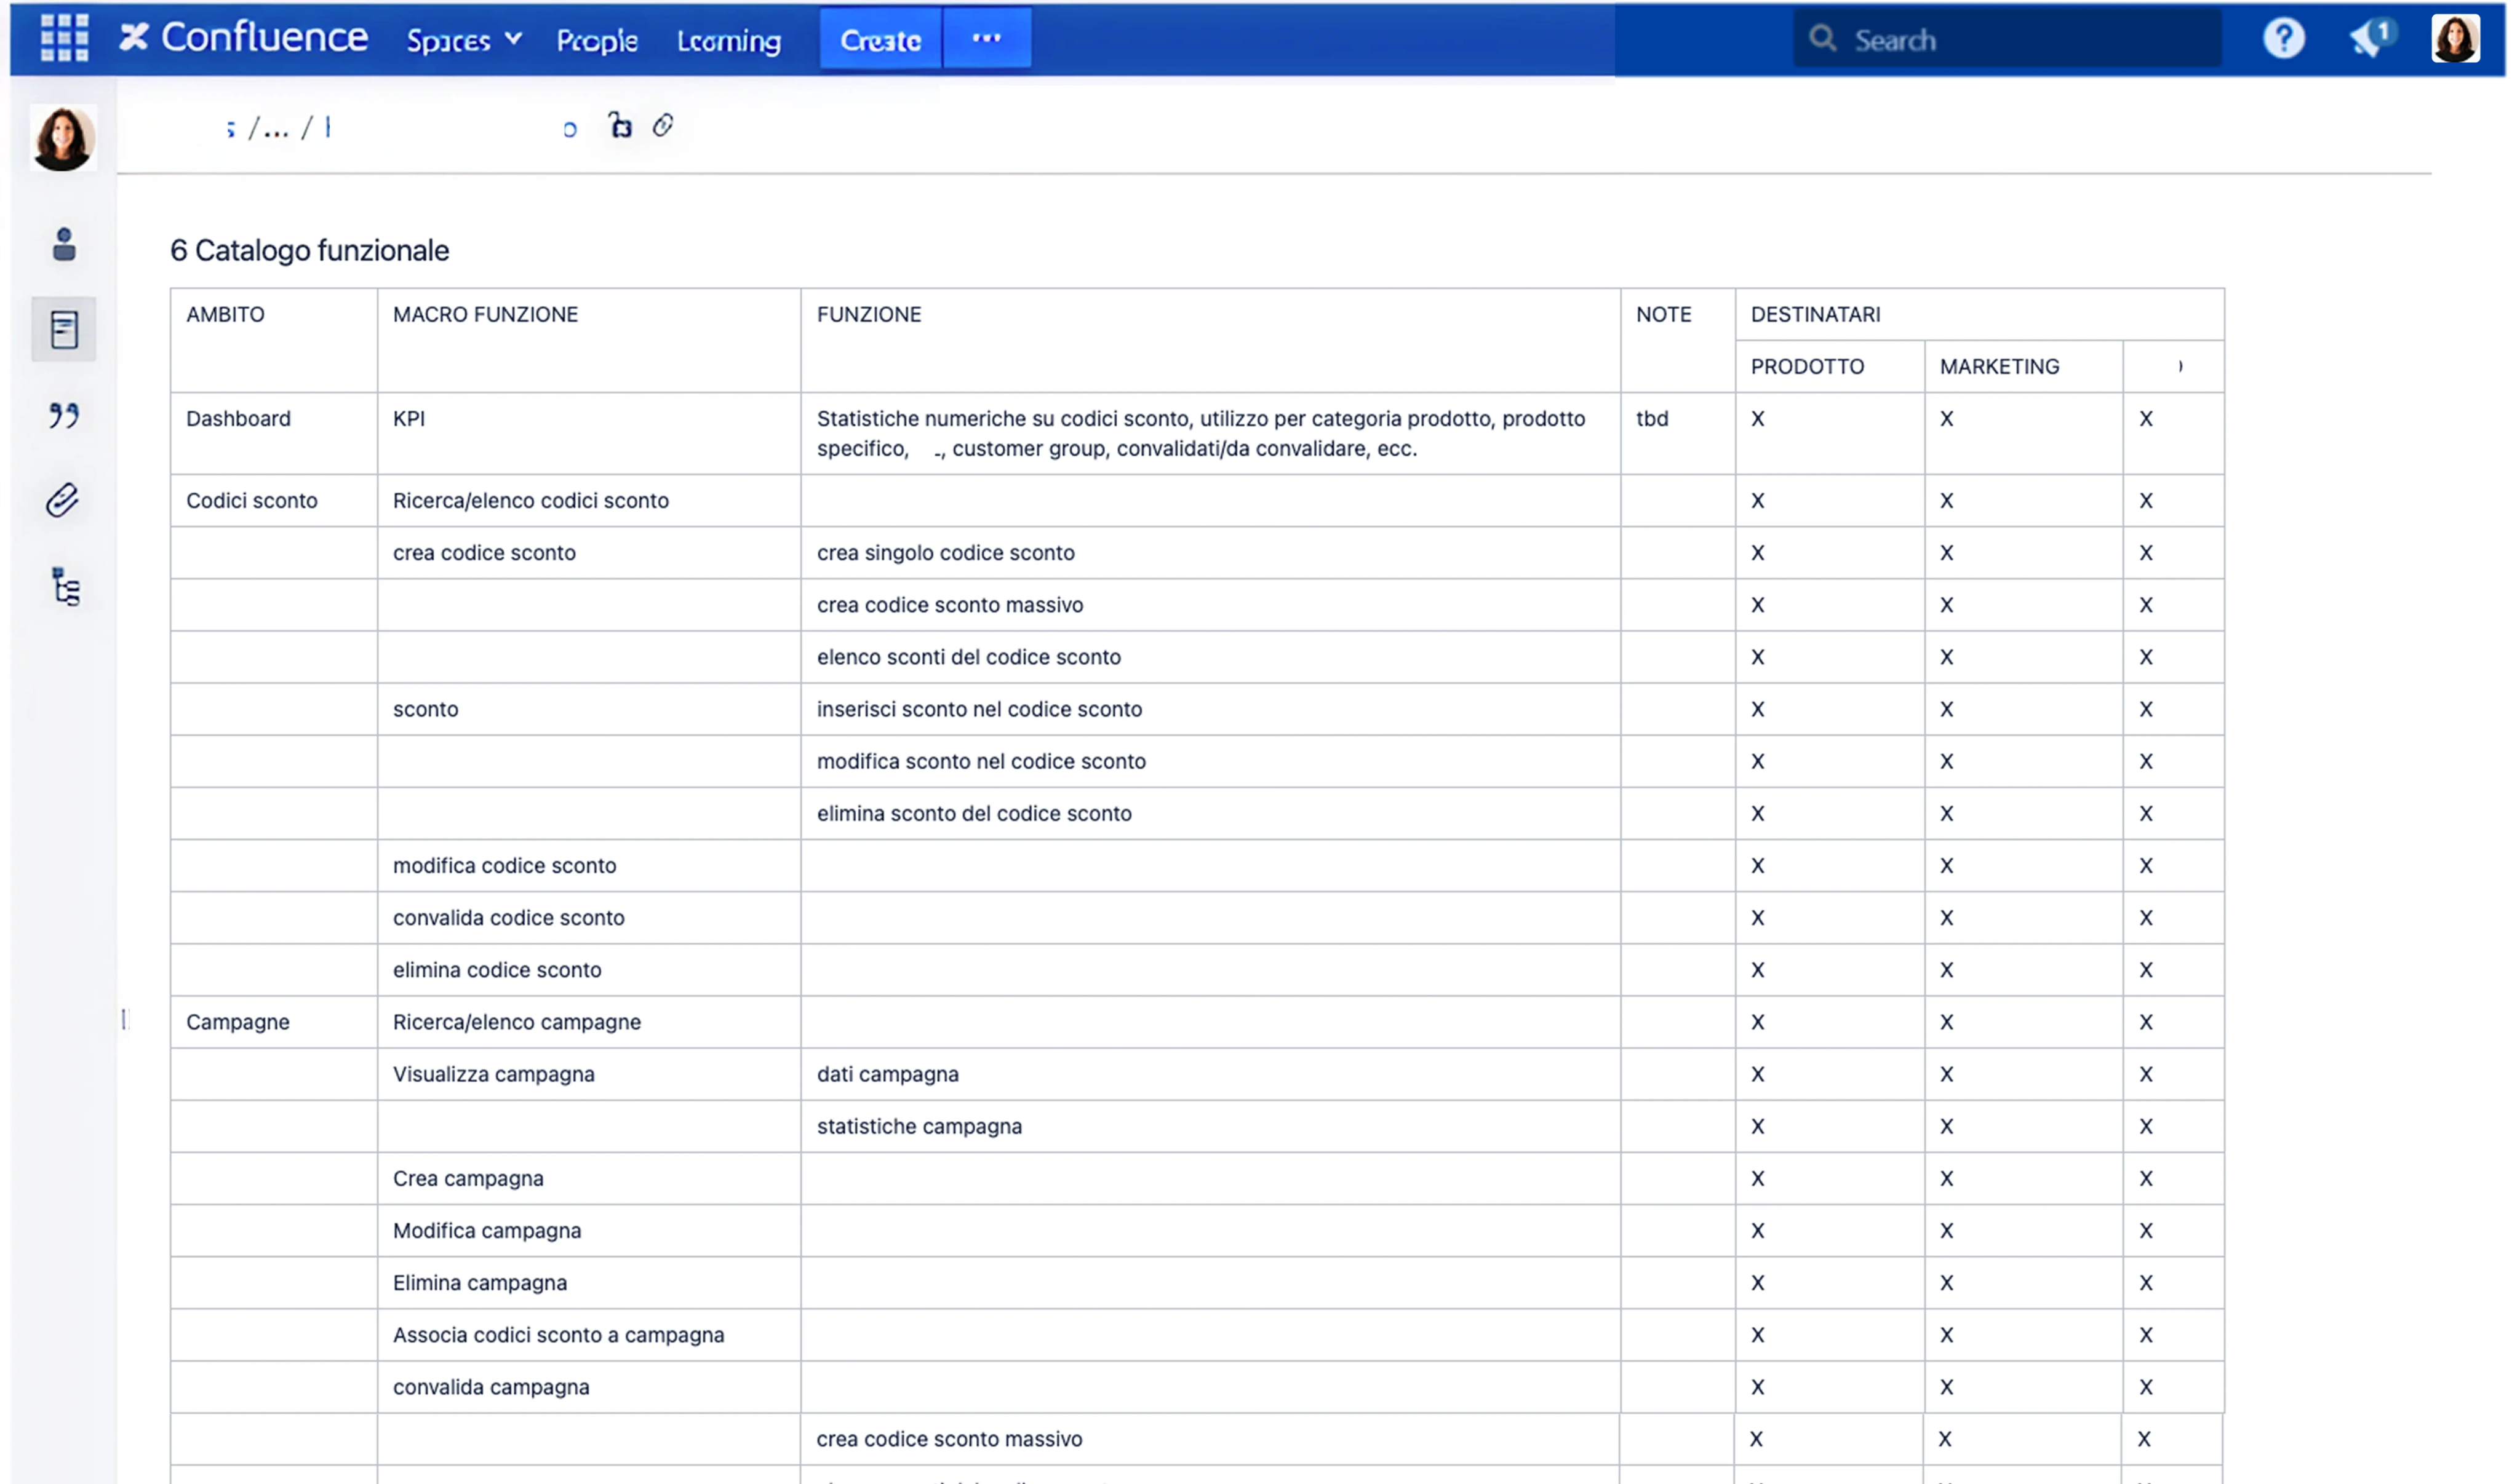Image resolution: width=2520 pixels, height=1484 pixels.
Task: Open the Pages icon in sidebar
Action: (64, 329)
